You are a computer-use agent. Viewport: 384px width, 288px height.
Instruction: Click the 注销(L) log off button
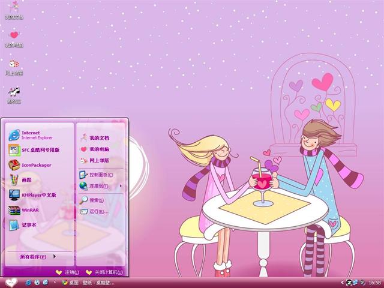68,272
